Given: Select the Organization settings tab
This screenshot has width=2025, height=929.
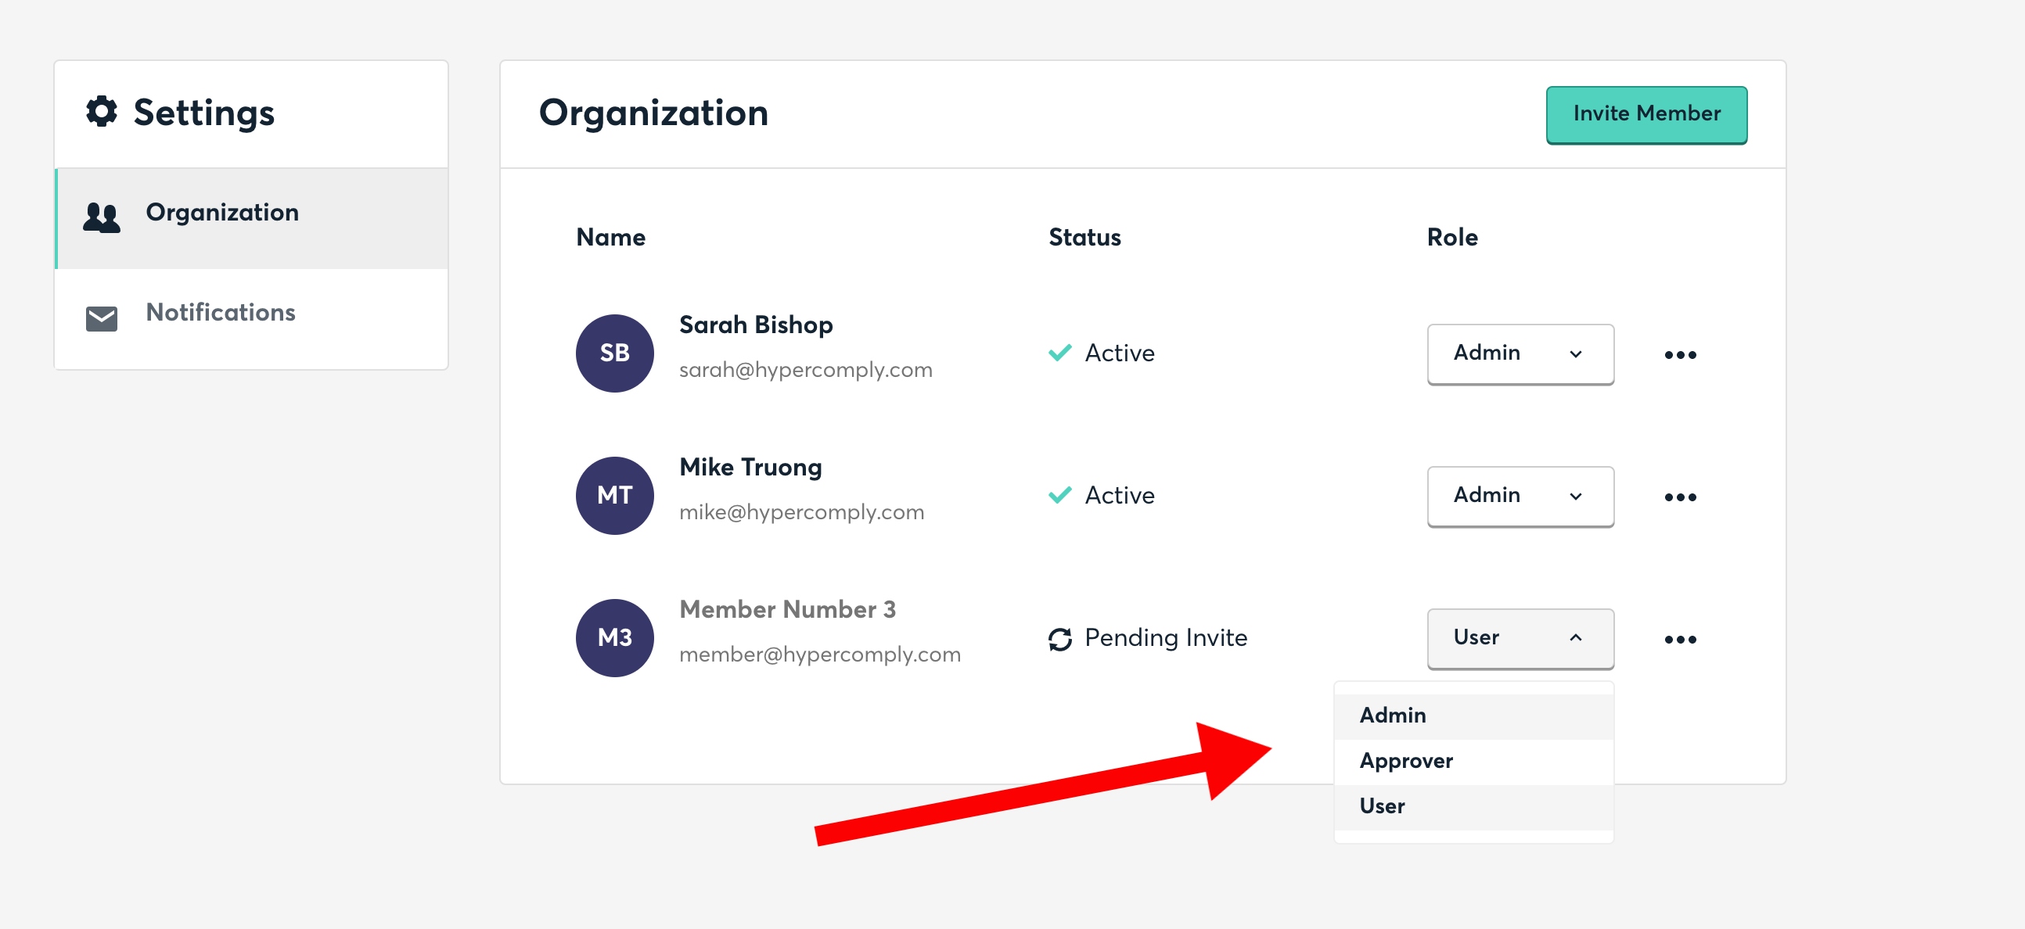Looking at the screenshot, I should coord(221,213).
